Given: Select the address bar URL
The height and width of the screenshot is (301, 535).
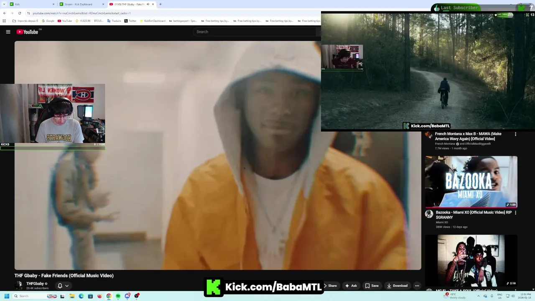Looking at the screenshot, I should [x=82, y=13].
